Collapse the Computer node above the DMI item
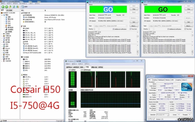This screenshot has width=195, height=122. click(2, 15)
